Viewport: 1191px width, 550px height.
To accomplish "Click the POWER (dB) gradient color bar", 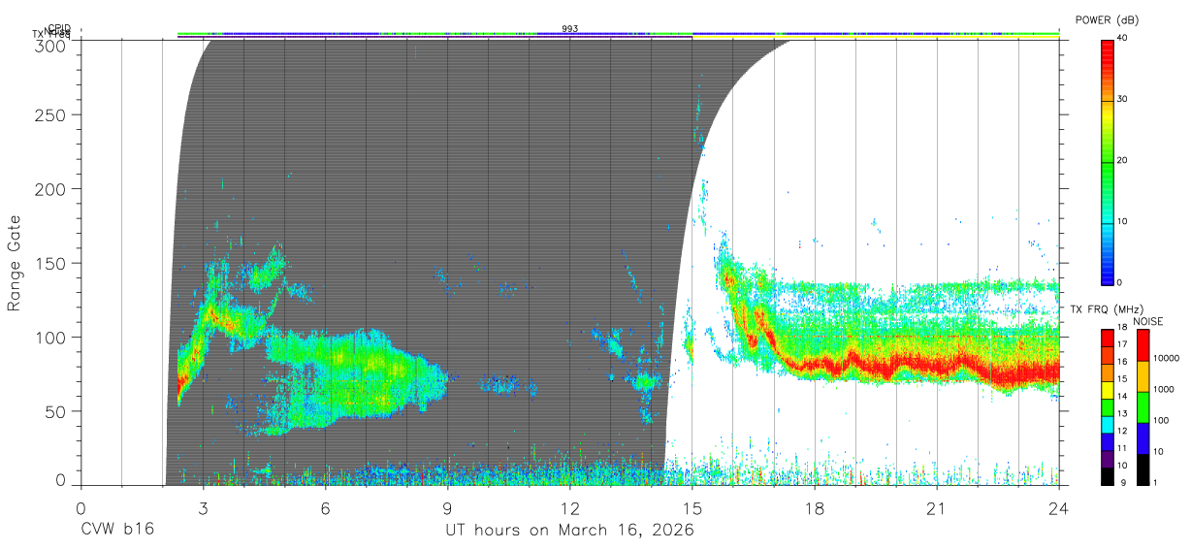I will coord(1108,161).
